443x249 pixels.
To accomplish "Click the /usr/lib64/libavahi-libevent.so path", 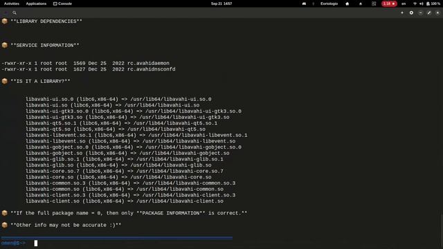I will coord(189,141).
